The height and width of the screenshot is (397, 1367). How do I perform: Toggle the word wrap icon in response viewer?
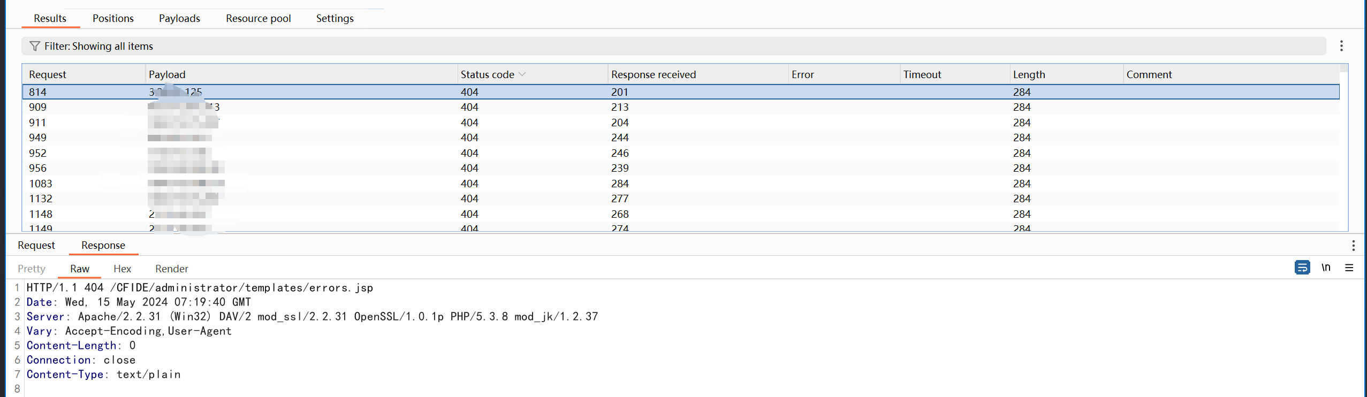(1302, 268)
